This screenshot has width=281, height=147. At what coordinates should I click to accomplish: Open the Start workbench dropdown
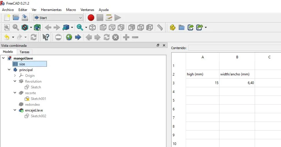coord(58,18)
